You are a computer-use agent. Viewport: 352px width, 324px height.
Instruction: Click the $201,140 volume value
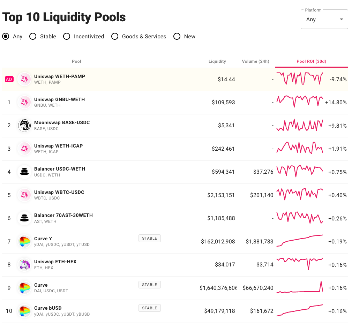[262, 195]
